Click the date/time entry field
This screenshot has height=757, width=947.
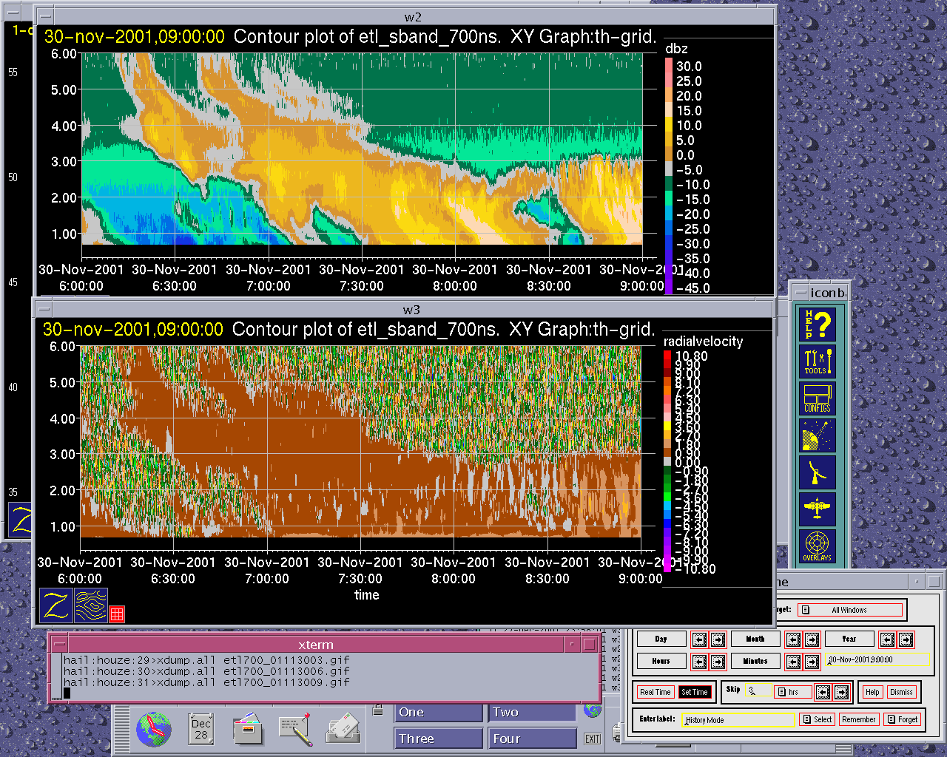[x=877, y=660]
